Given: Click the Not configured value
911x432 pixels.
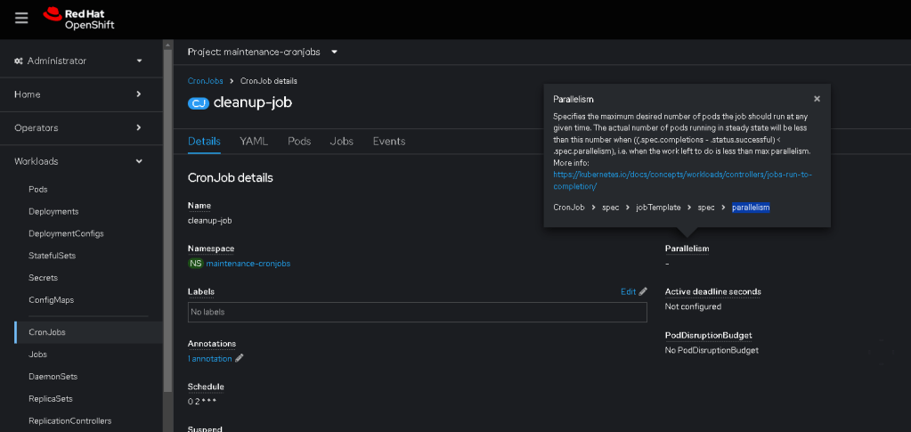Looking at the screenshot, I should click(693, 306).
